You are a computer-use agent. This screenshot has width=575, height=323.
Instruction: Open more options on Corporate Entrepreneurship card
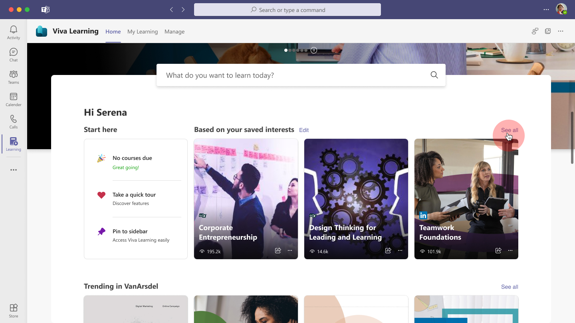click(x=290, y=250)
